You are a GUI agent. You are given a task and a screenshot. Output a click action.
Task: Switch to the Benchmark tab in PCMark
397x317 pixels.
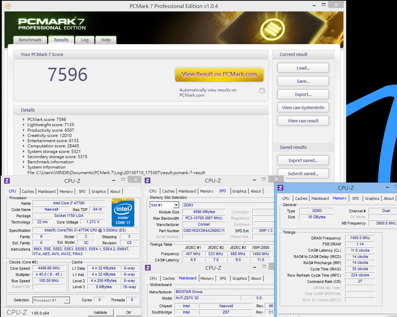click(x=30, y=40)
